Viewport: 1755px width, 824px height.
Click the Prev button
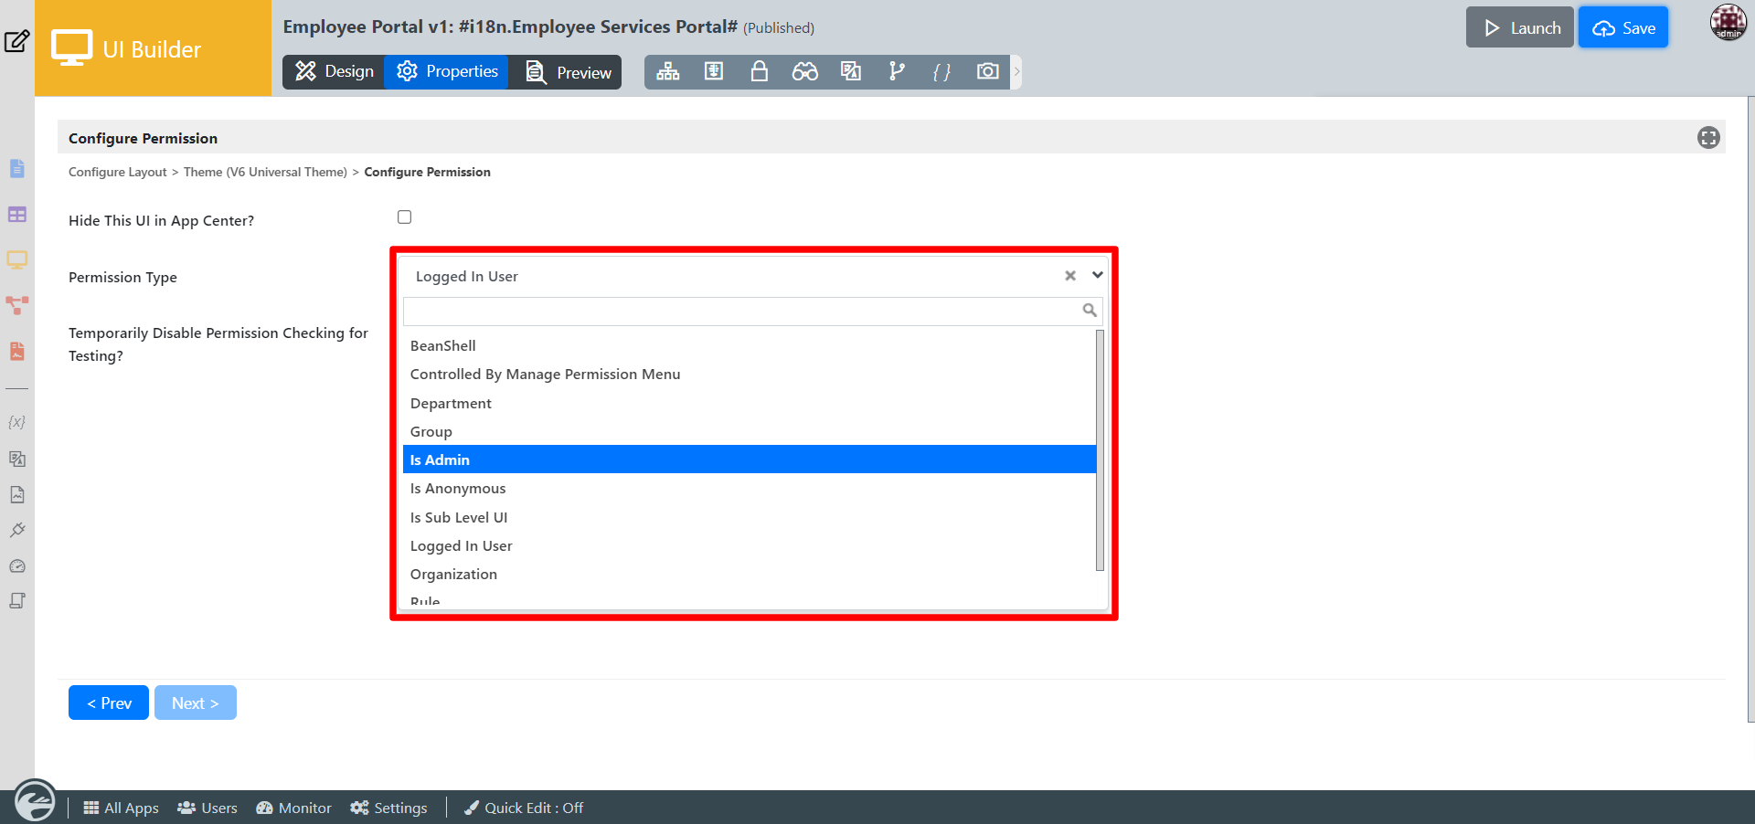[x=109, y=703]
